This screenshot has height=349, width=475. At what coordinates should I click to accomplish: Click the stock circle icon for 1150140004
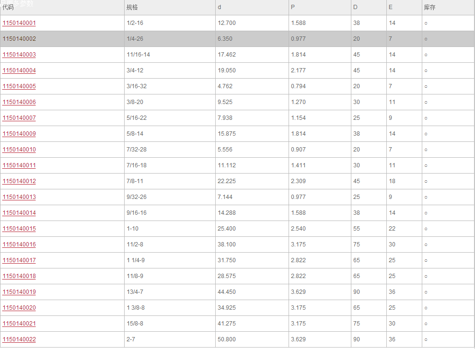tap(426, 70)
